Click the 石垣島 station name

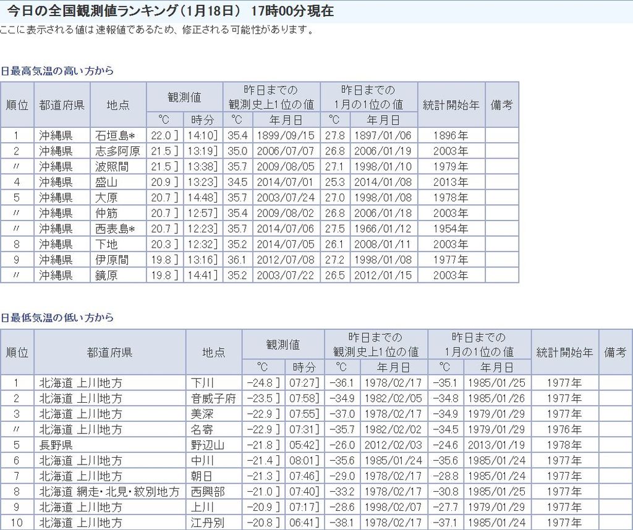point(115,136)
